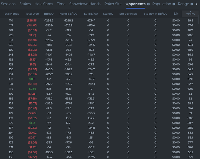
Task: Click the sort arrow above the VPIP% column
Action: coord(190,11)
